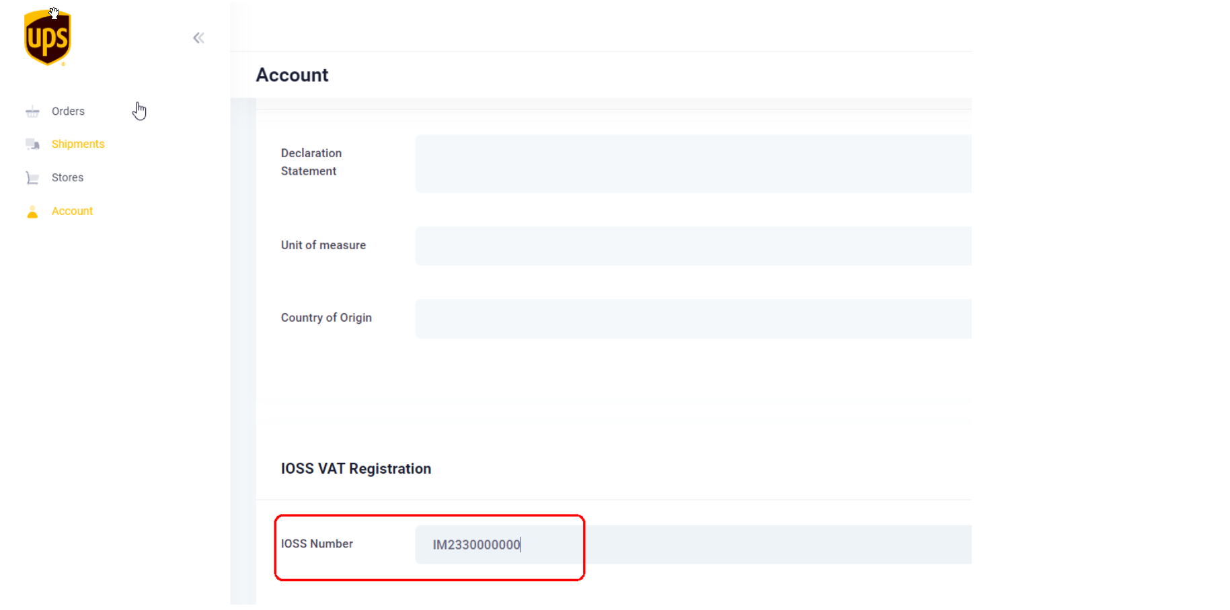Go to the Shipments menu label

(x=78, y=144)
